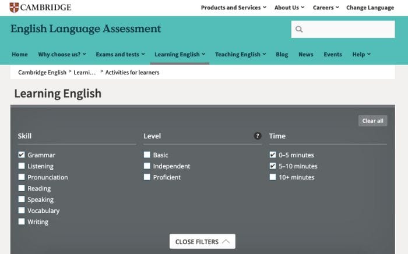
Task: Click the Cambridge English breadcrumb link
Action: (x=42, y=73)
